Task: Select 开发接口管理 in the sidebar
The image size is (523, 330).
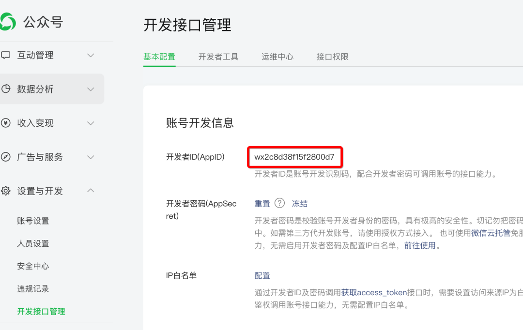Action: pyautogui.click(x=41, y=311)
